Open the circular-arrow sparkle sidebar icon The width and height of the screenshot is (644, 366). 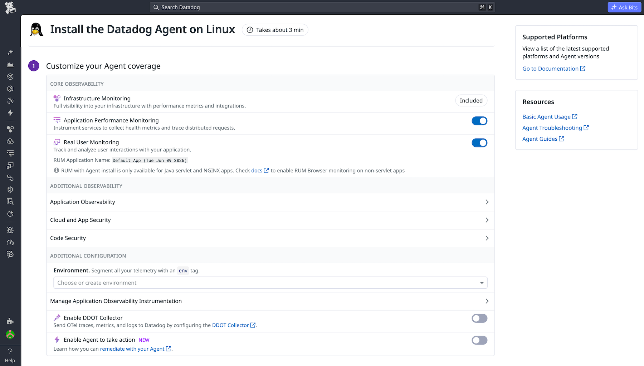tap(10, 214)
